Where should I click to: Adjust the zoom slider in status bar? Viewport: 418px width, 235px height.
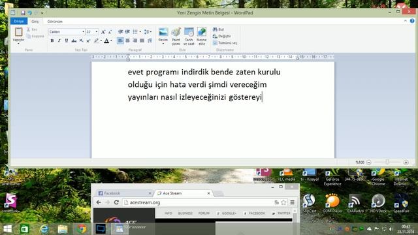click(387, 163)
